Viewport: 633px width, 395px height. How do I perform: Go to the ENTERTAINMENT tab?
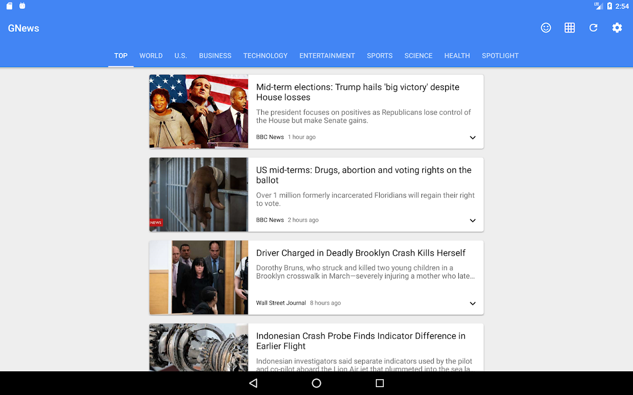pos(327,56)
